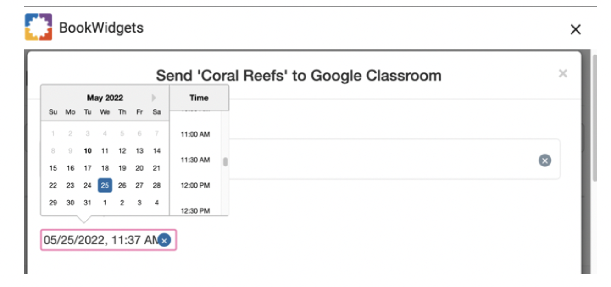Click the Time column header
The width and height of the screenshot is (611, 287).
pyautogui.click(x=199, y=98)
